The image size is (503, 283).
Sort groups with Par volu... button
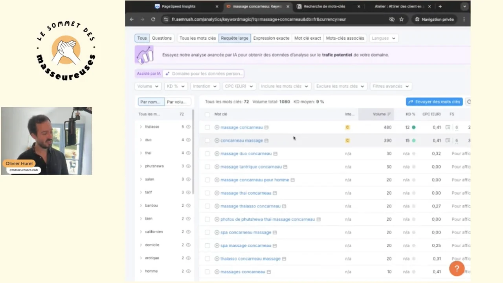pos(178,102)
